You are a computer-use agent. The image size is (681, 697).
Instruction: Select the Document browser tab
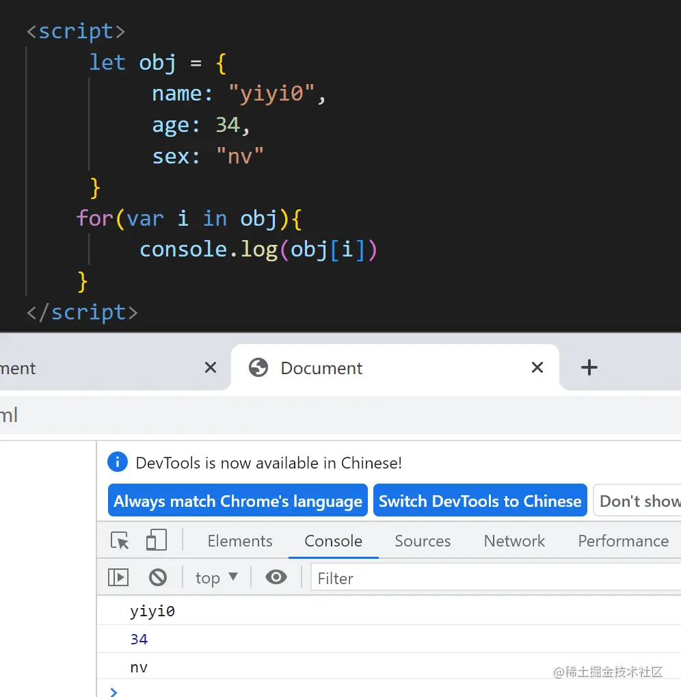pyautogui.click(x=395, y=368)
